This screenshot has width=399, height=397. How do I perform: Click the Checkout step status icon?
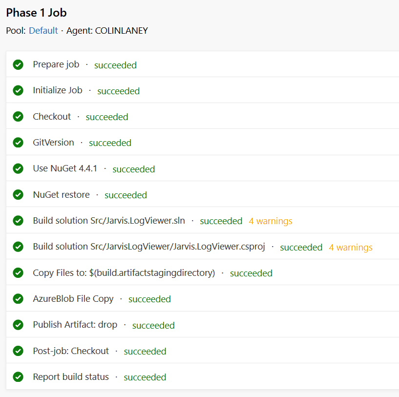(18, 117)
